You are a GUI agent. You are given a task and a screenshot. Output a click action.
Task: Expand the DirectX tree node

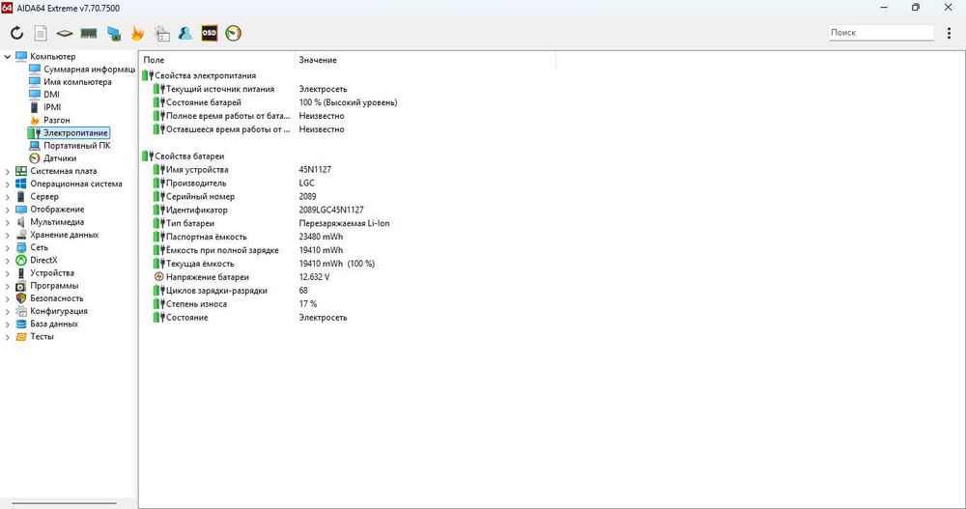[8, 261]
